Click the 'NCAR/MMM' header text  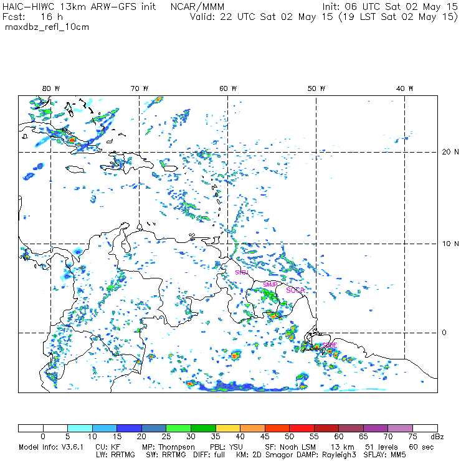click(197, 7)
